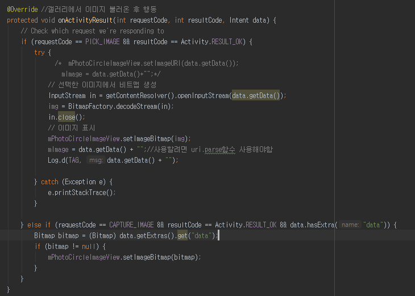Click the @Override annotation

tap(22, 10)
